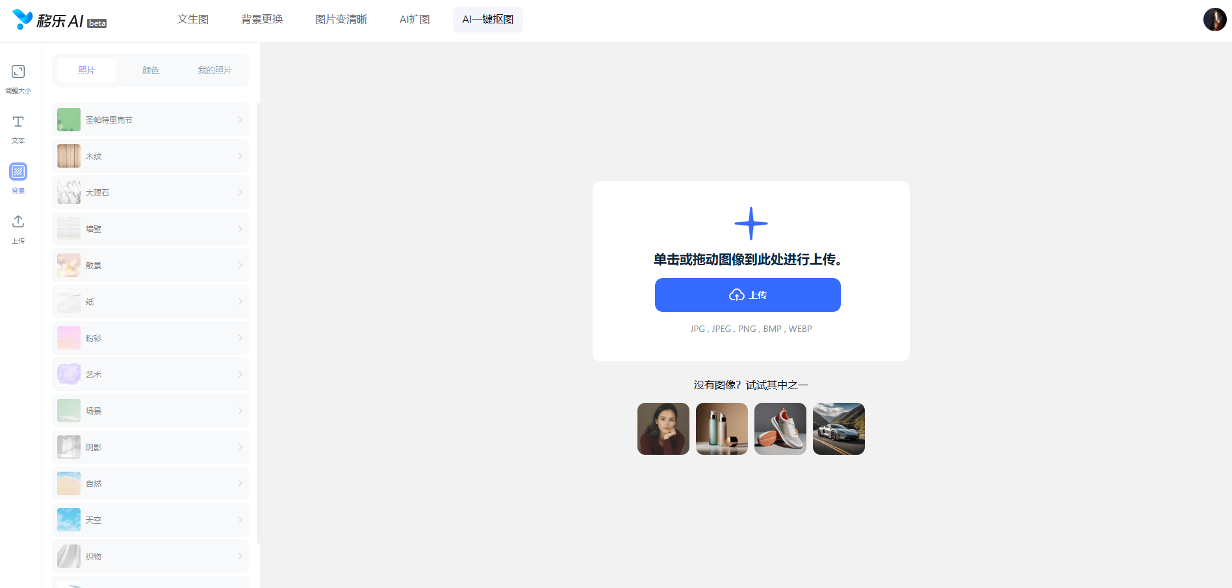Click the 自然 category thumbnail
Viewport: 1232px width, 588px height.
coord(69,483)
